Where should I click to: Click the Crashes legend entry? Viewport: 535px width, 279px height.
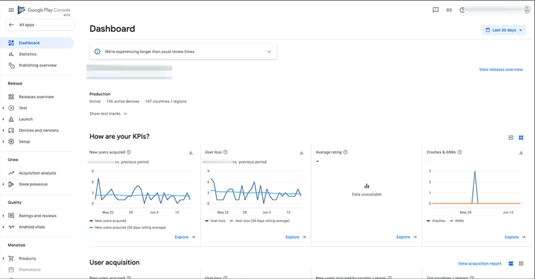tap(436, 221)
